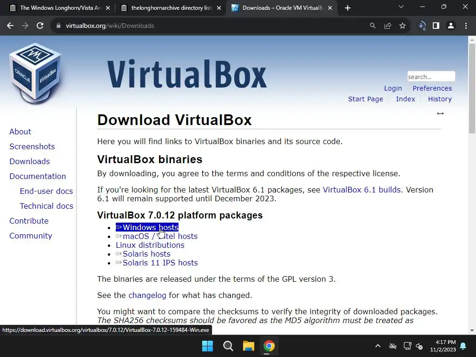This screenshot has width=476, height=357.
Task: Reload the VirtualBox downloads page
Action: 40,26
